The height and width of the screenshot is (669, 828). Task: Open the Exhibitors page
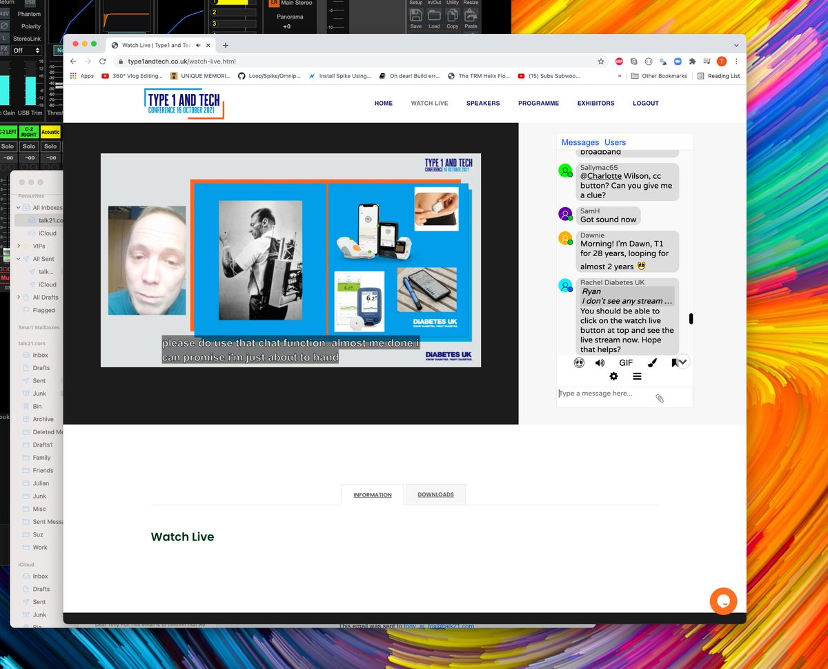(x=595, y=104)
